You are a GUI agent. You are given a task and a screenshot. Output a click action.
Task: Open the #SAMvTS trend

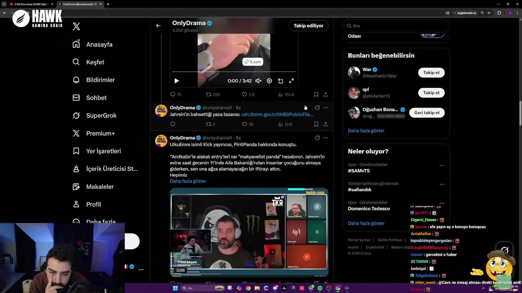click(359, 171)
